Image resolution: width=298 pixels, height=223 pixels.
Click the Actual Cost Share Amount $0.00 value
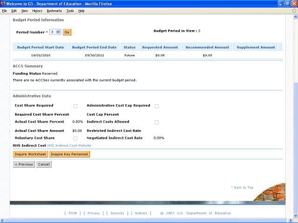click(77, 131)
